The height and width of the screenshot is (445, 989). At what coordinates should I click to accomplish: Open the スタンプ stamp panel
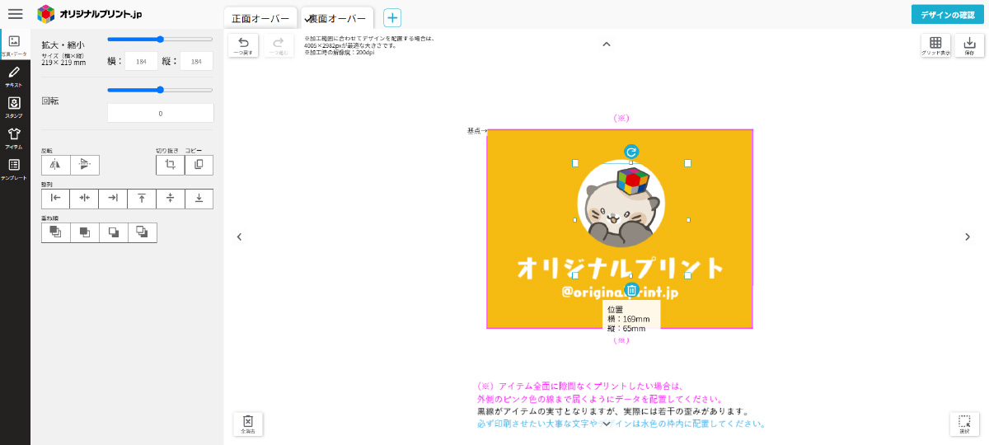tap(14, 107)
